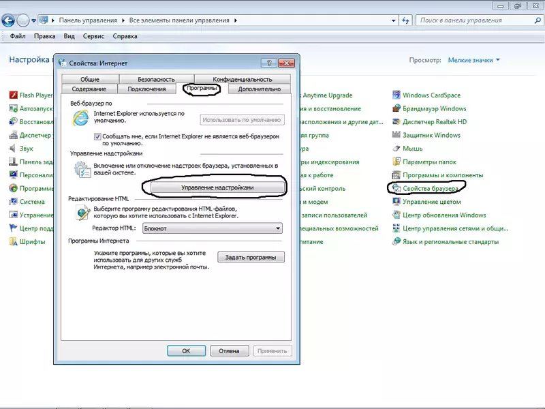Cancel the dialog with Отмена

[x=229, y=350]
